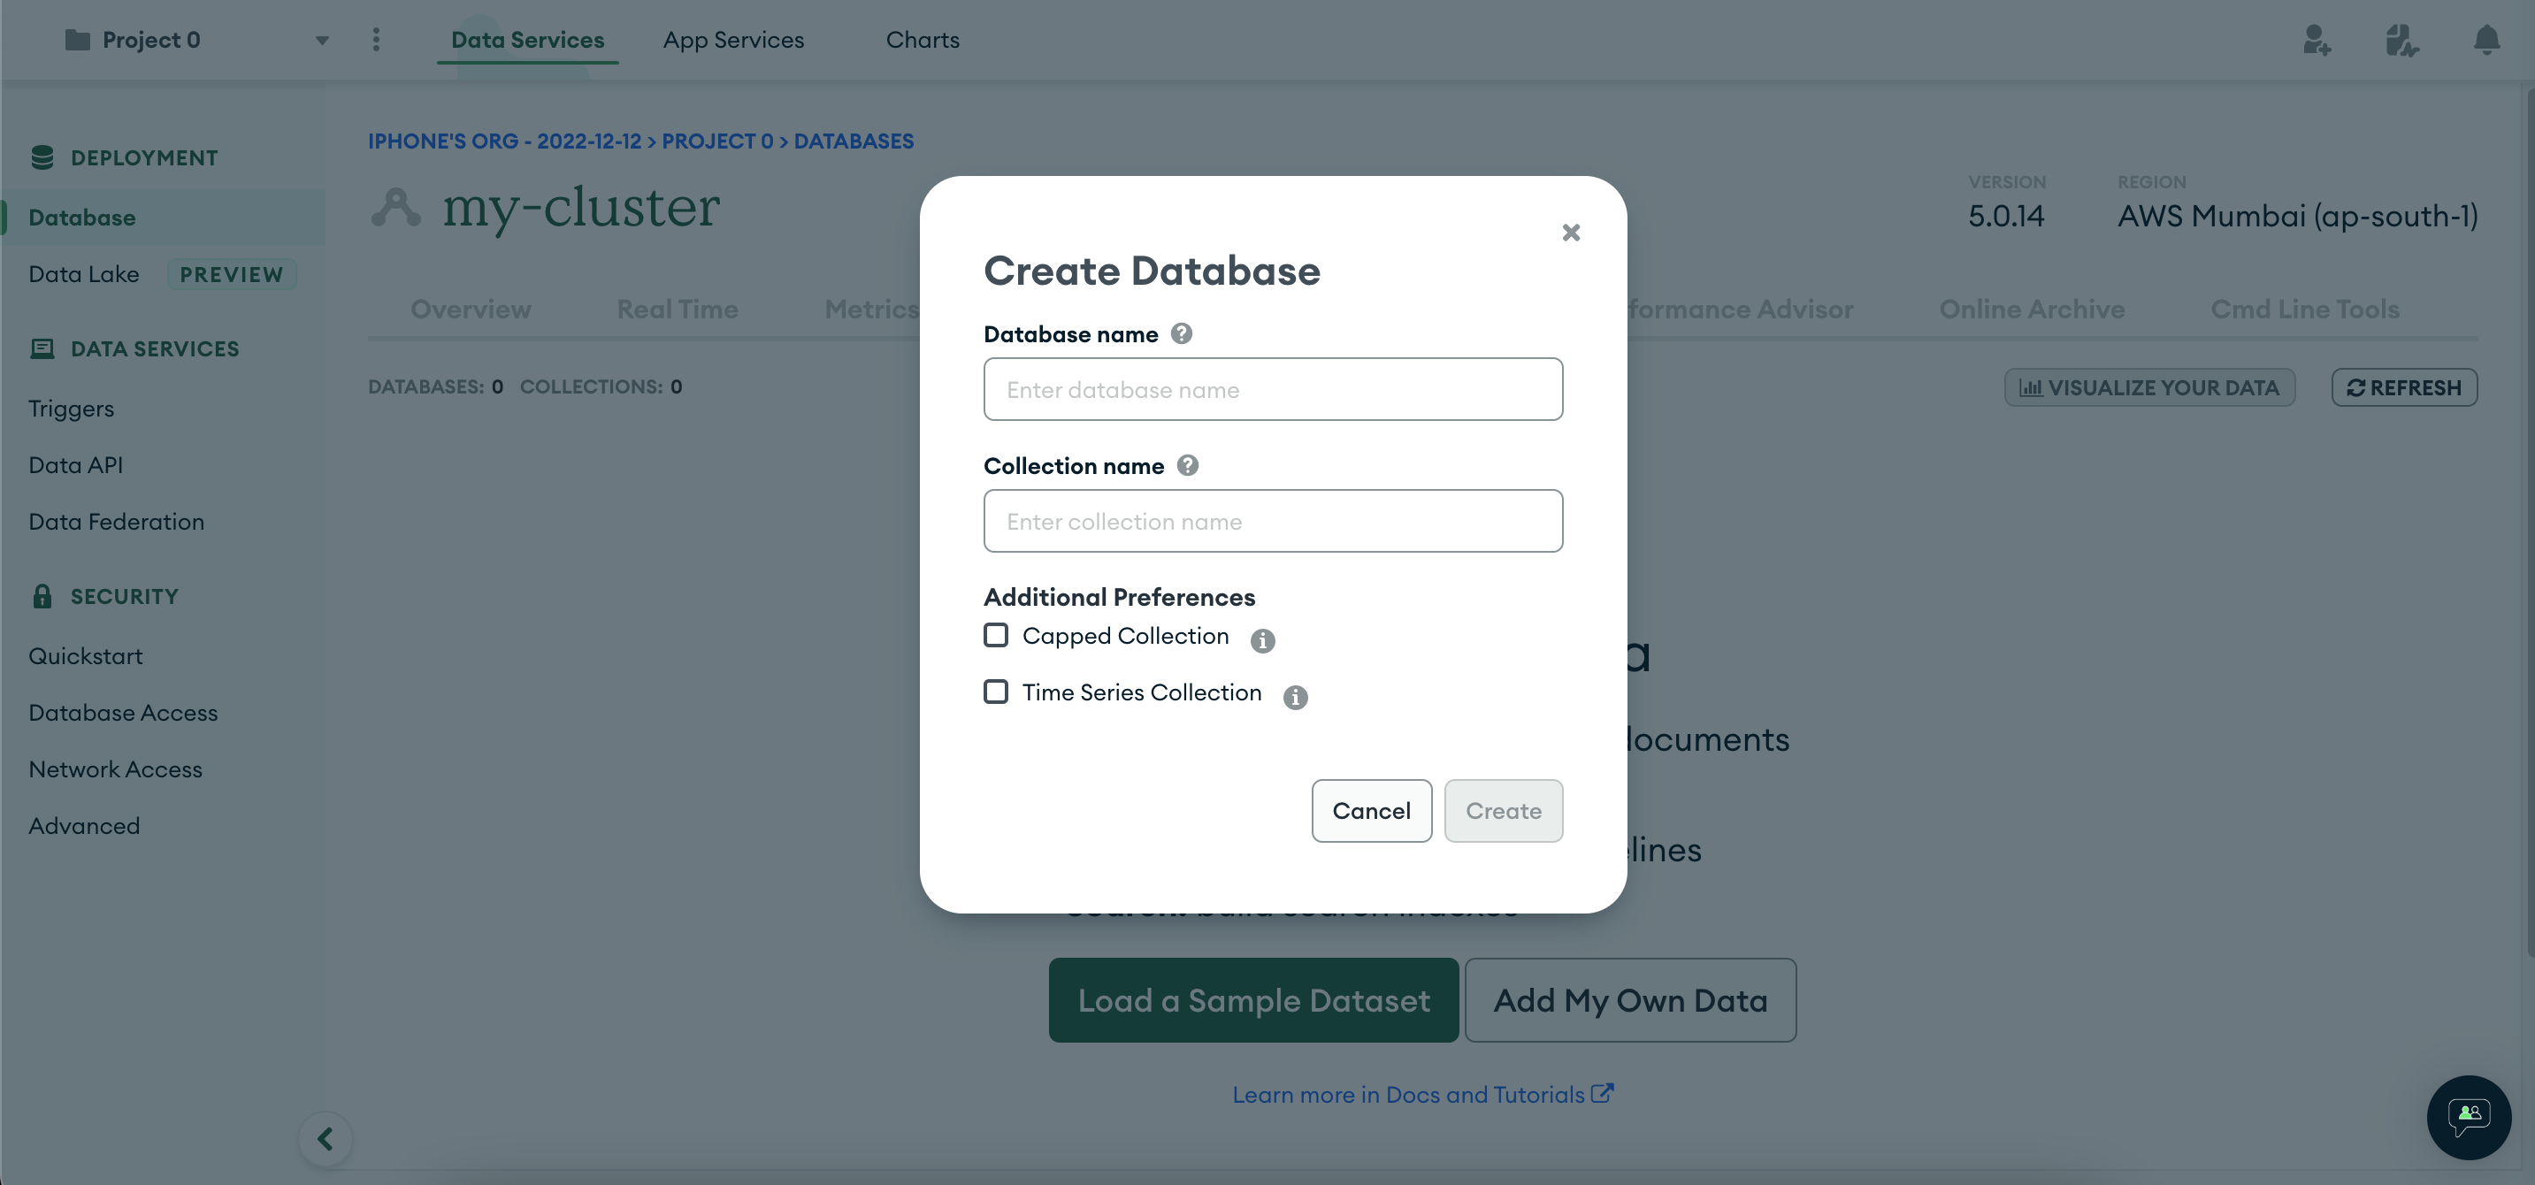Close the Create Database dialog
Image resolution: width=2535 pixels, height=1185 pixels.
(x=1571, y=233)
